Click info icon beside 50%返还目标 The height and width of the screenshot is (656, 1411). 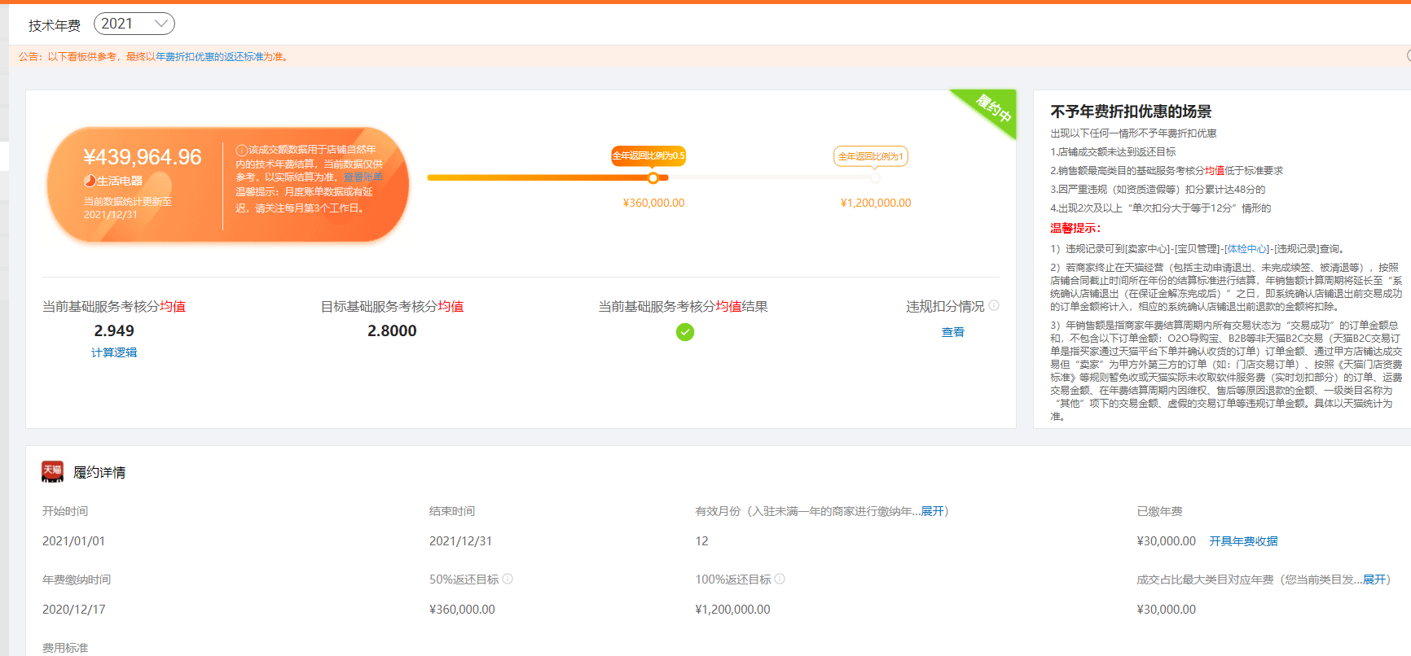click(x=508, y=579)
